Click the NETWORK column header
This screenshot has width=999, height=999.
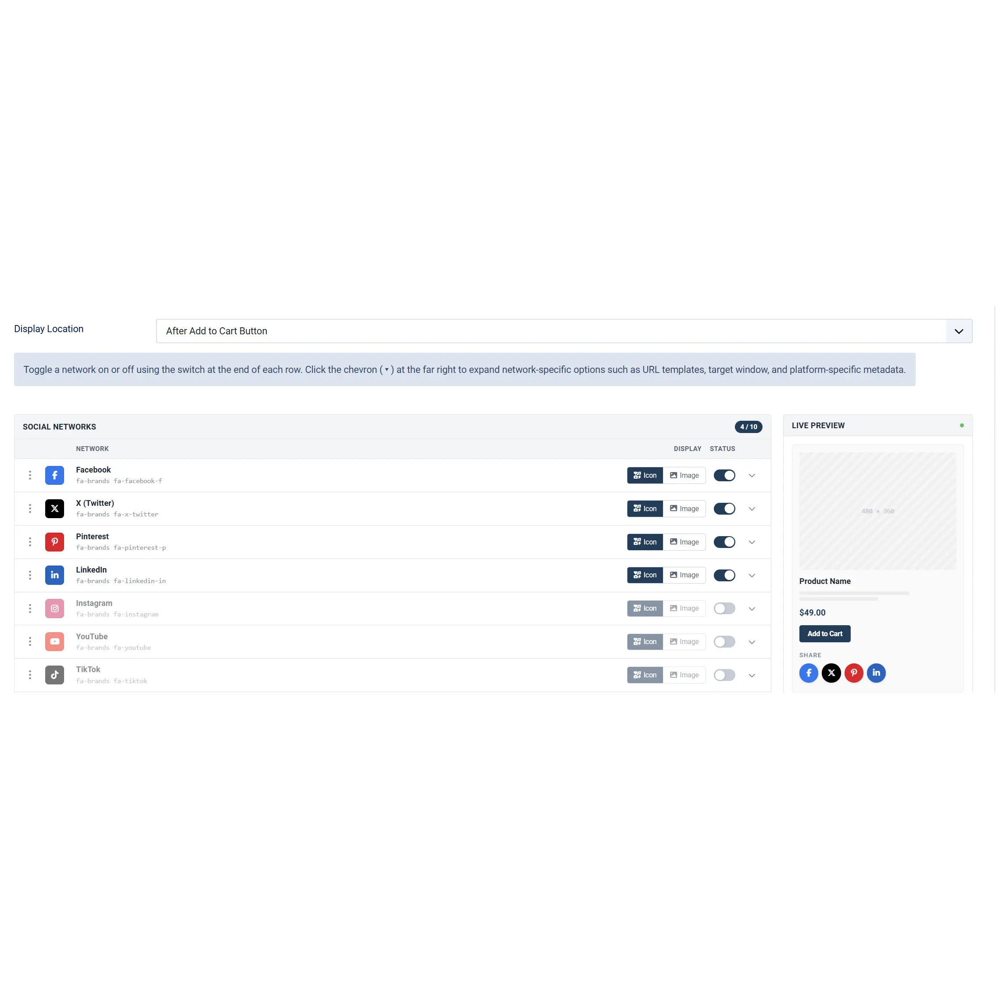(92, 449)
